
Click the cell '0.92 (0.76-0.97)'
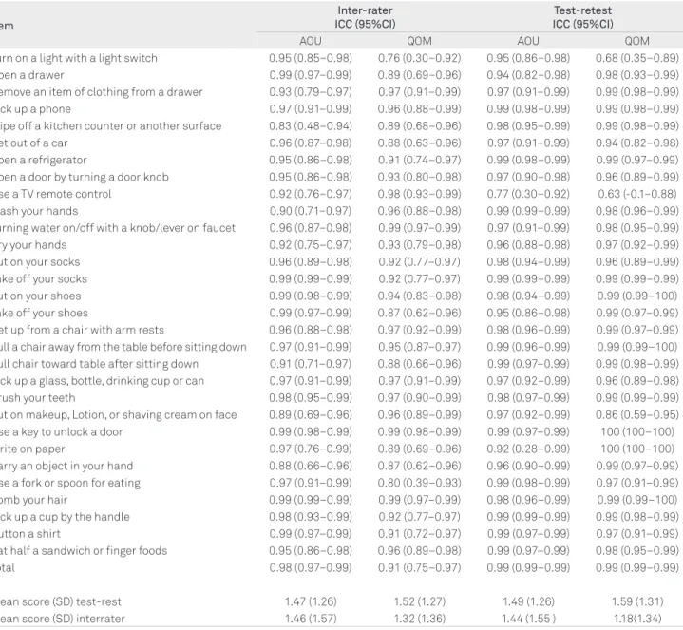[311, 194]
